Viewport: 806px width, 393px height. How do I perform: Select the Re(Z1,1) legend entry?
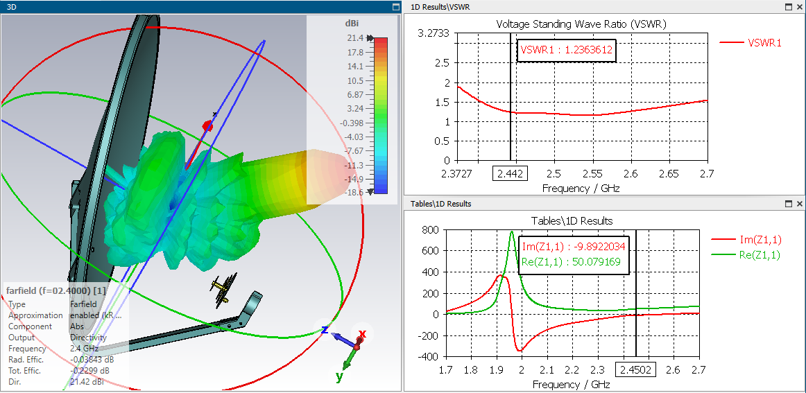746,255
